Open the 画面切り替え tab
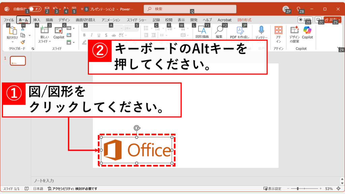 [x=85, y=20]
